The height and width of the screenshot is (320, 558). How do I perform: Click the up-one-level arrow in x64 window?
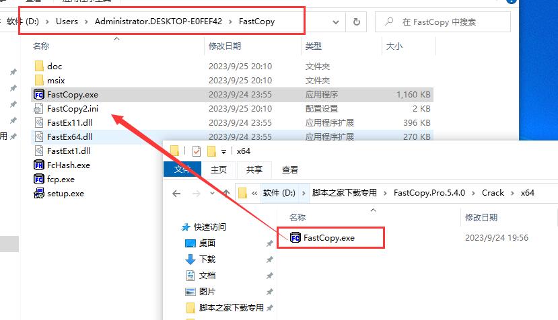click(x=227, y=193)
